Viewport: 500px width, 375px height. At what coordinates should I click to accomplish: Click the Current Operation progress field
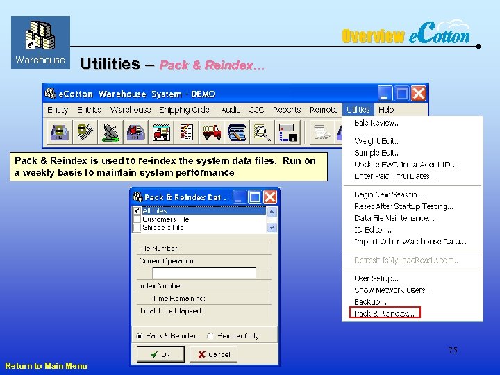[x=204, y=274]
